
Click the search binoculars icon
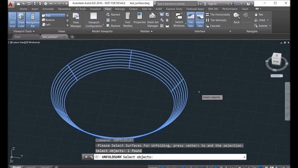point(200,4)
